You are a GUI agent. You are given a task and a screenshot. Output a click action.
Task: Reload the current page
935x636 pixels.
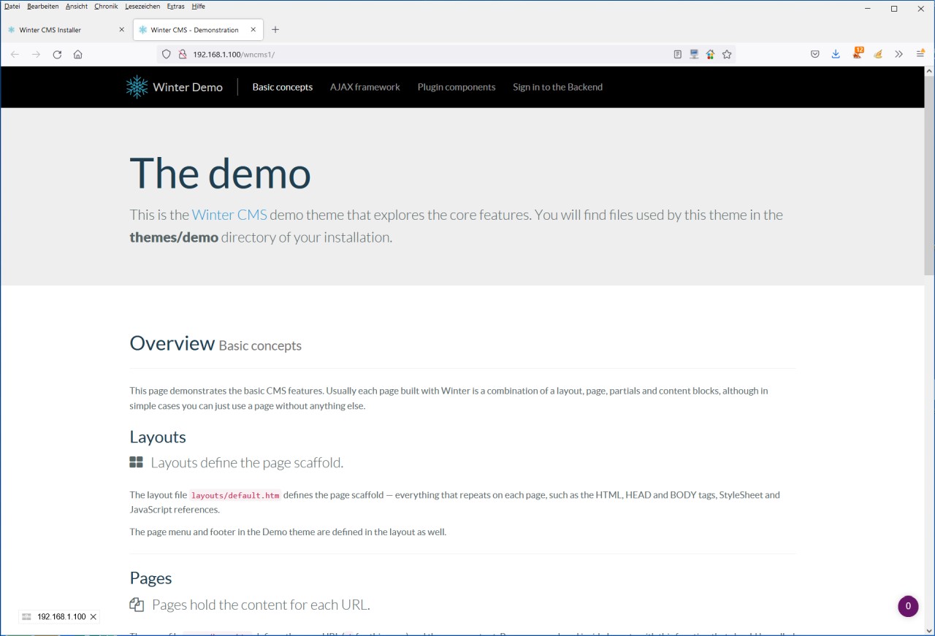57,54
